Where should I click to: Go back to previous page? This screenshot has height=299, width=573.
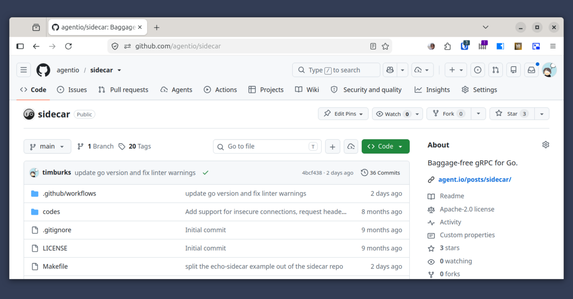[x=36, y=46]
